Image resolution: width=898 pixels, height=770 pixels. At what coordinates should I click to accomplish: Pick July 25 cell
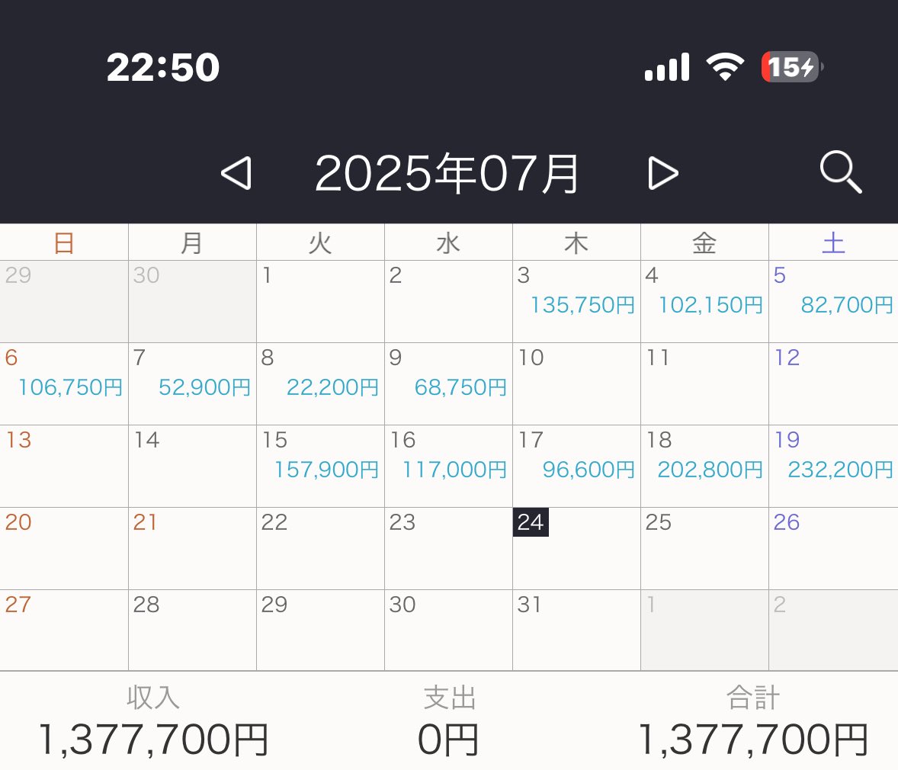(x=704, y=548)
